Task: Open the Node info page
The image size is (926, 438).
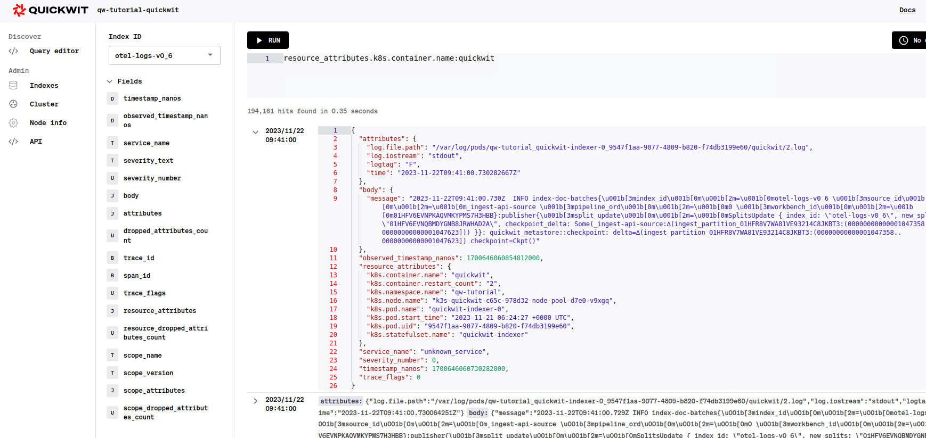Action: [48, 123]
